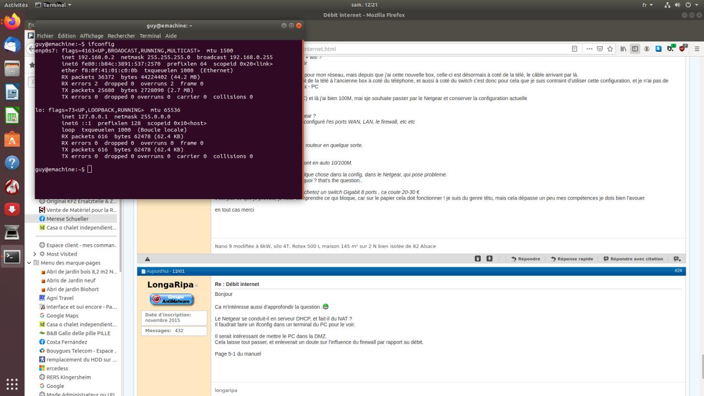
Task: Open the Terminal app menu in top bar
Action: click(53, 5)
